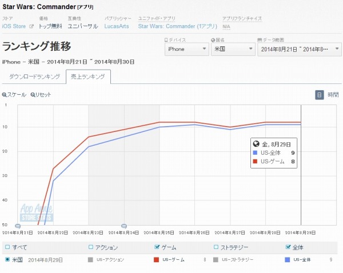Click the magnifier icon next to リセット
Viewport: 343px width, 273px height.
(x=33, y=95)
